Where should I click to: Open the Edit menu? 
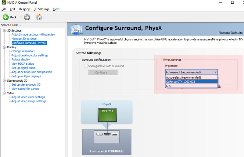point(13,9)
